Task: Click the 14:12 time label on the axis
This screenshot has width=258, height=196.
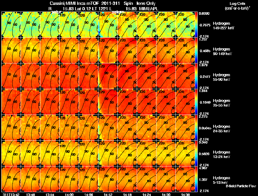Action: pos(108,194)
